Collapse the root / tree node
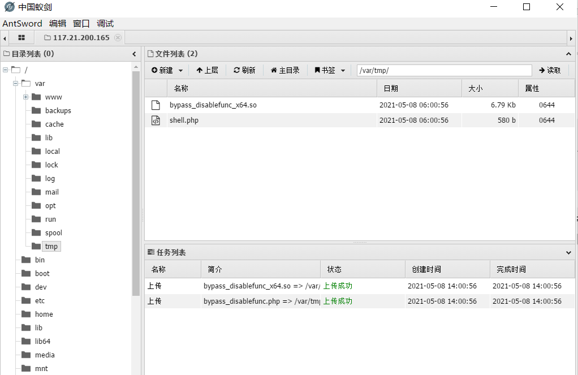 [6, 70]
